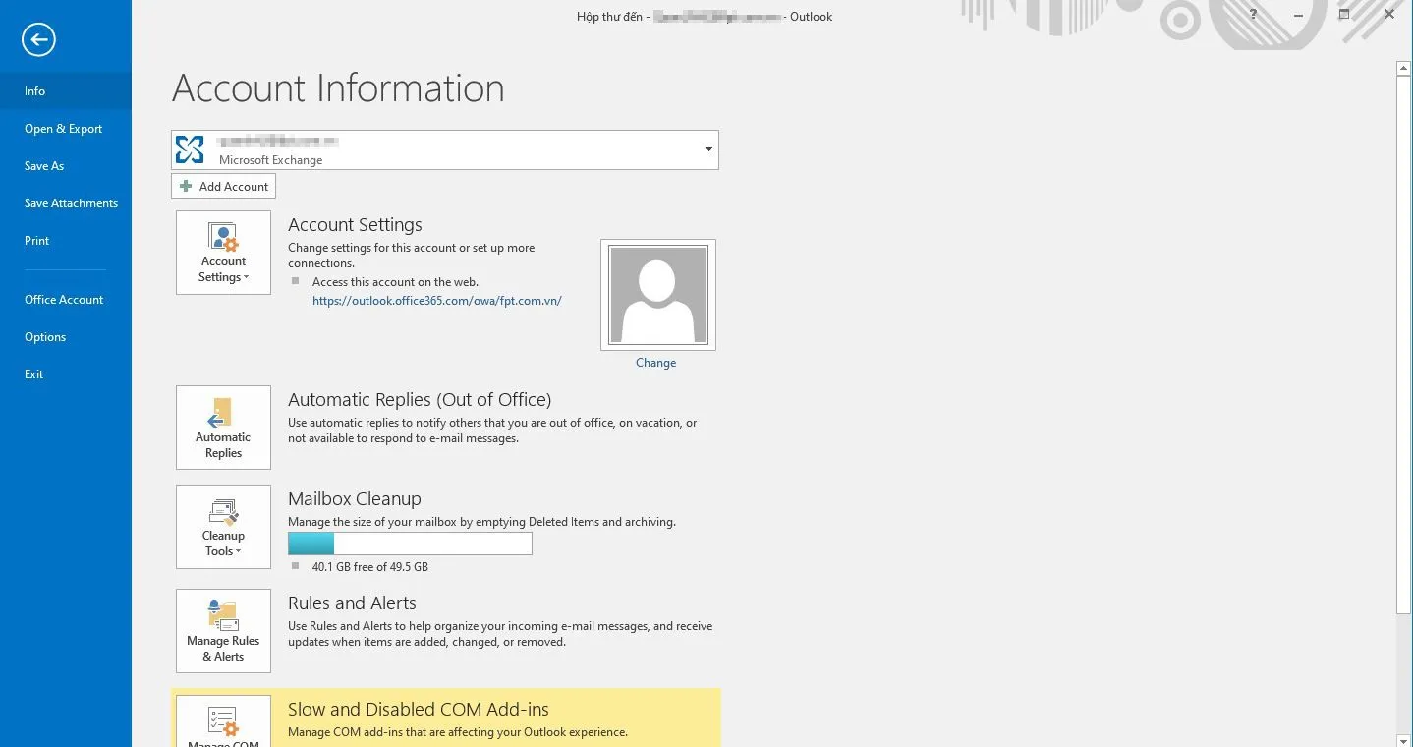Open the Open & Export menu

tap(66, 128)
